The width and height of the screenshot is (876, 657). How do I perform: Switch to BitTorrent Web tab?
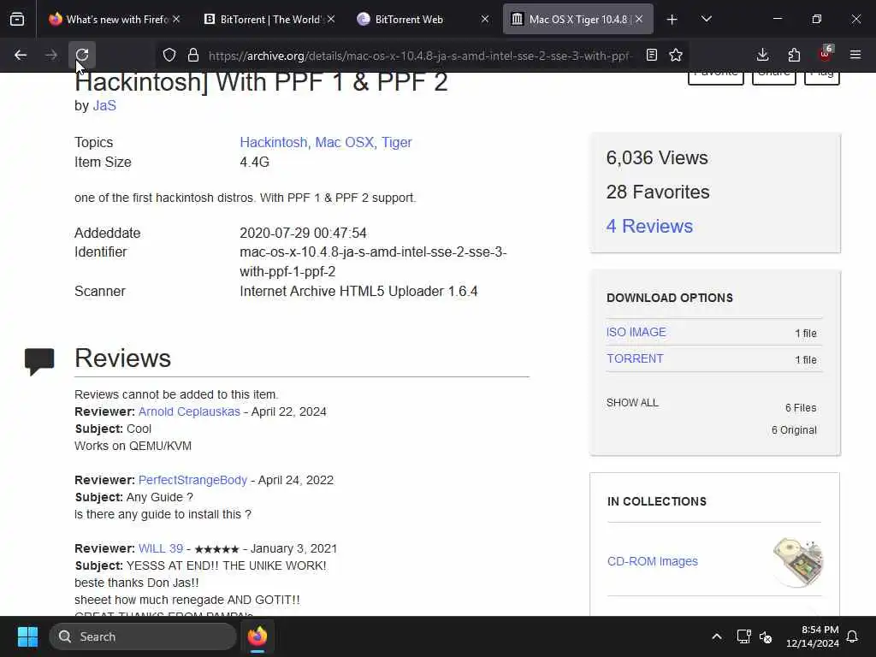tap(424, 19)
